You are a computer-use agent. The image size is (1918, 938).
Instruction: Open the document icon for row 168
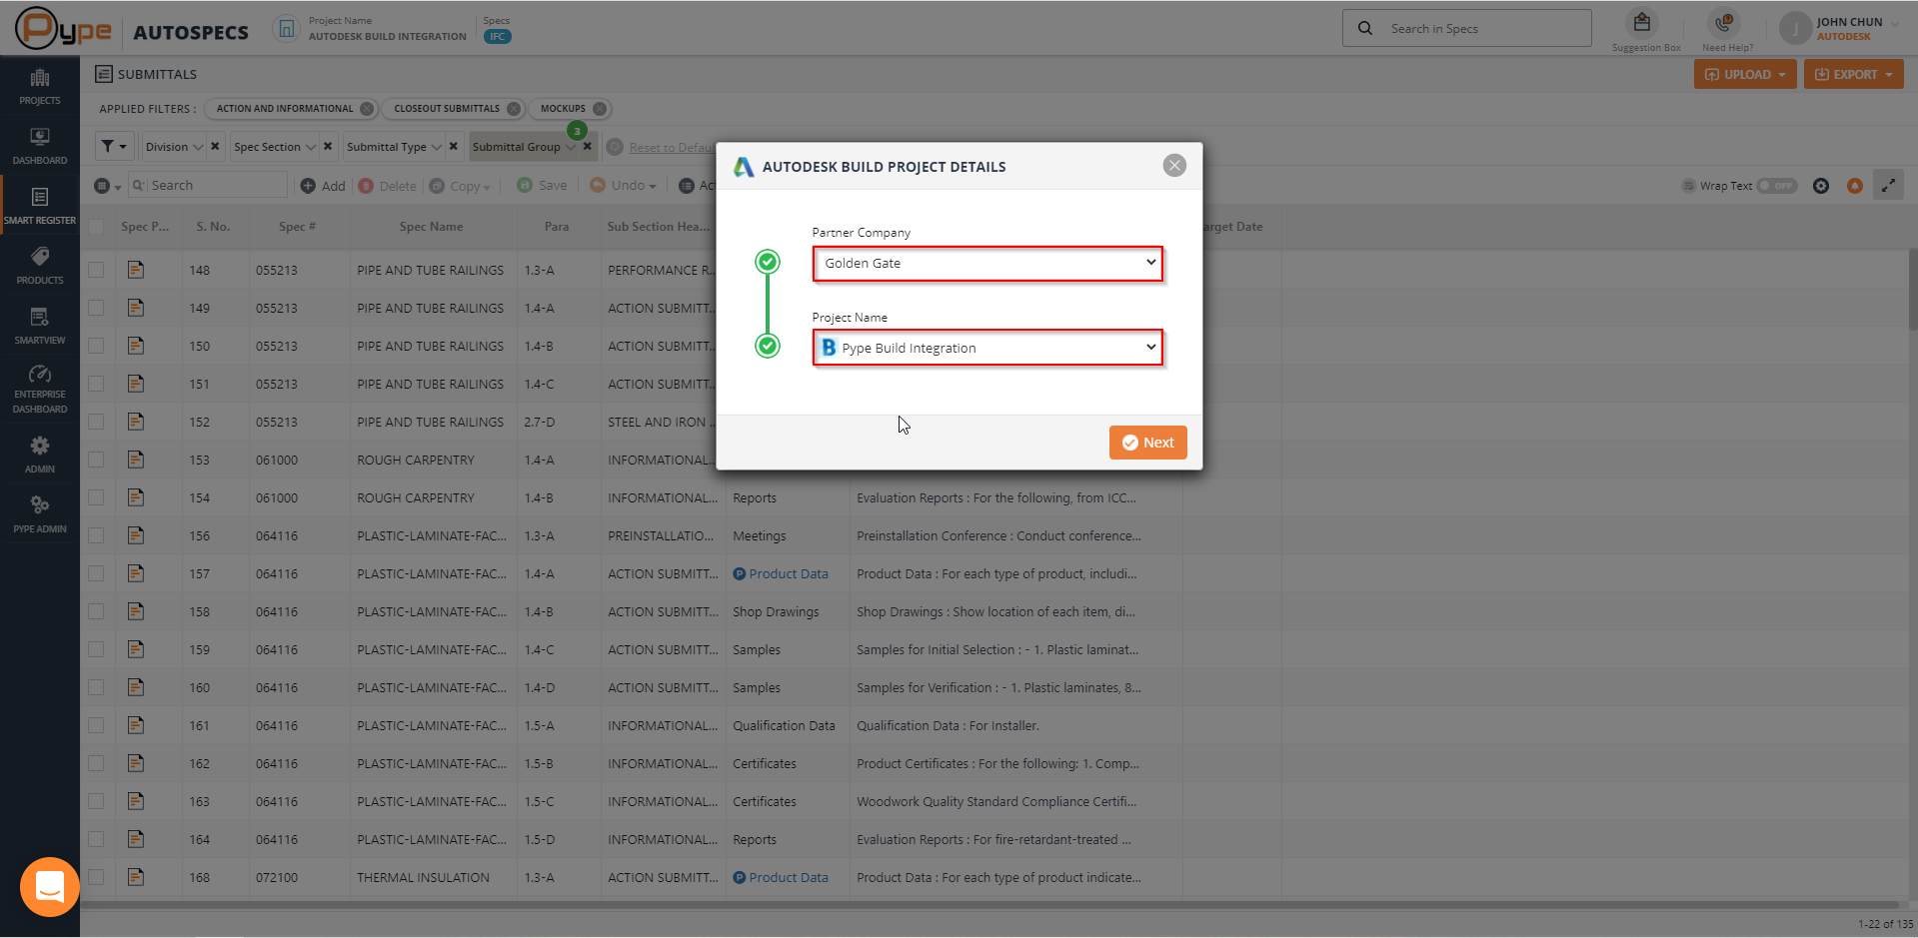[x=136, y=877]
